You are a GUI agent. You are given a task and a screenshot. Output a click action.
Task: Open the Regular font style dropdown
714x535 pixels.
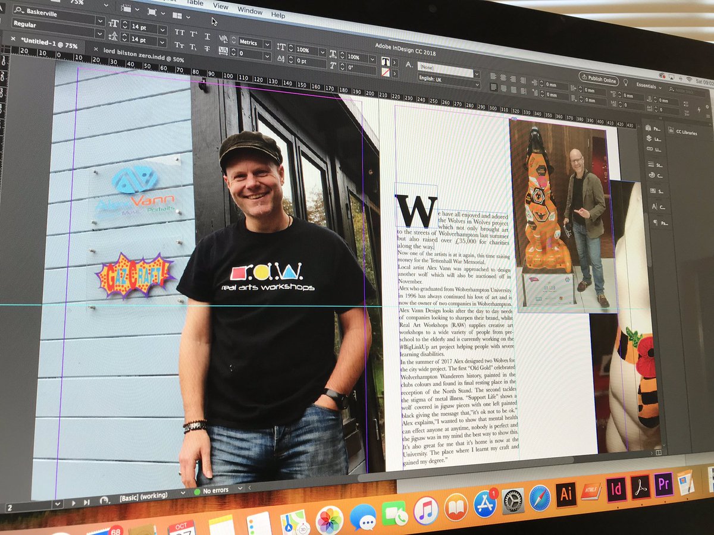(x=99, y=33)
